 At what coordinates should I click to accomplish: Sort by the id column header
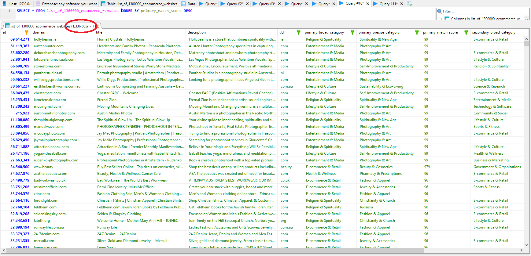click(15, 32)
